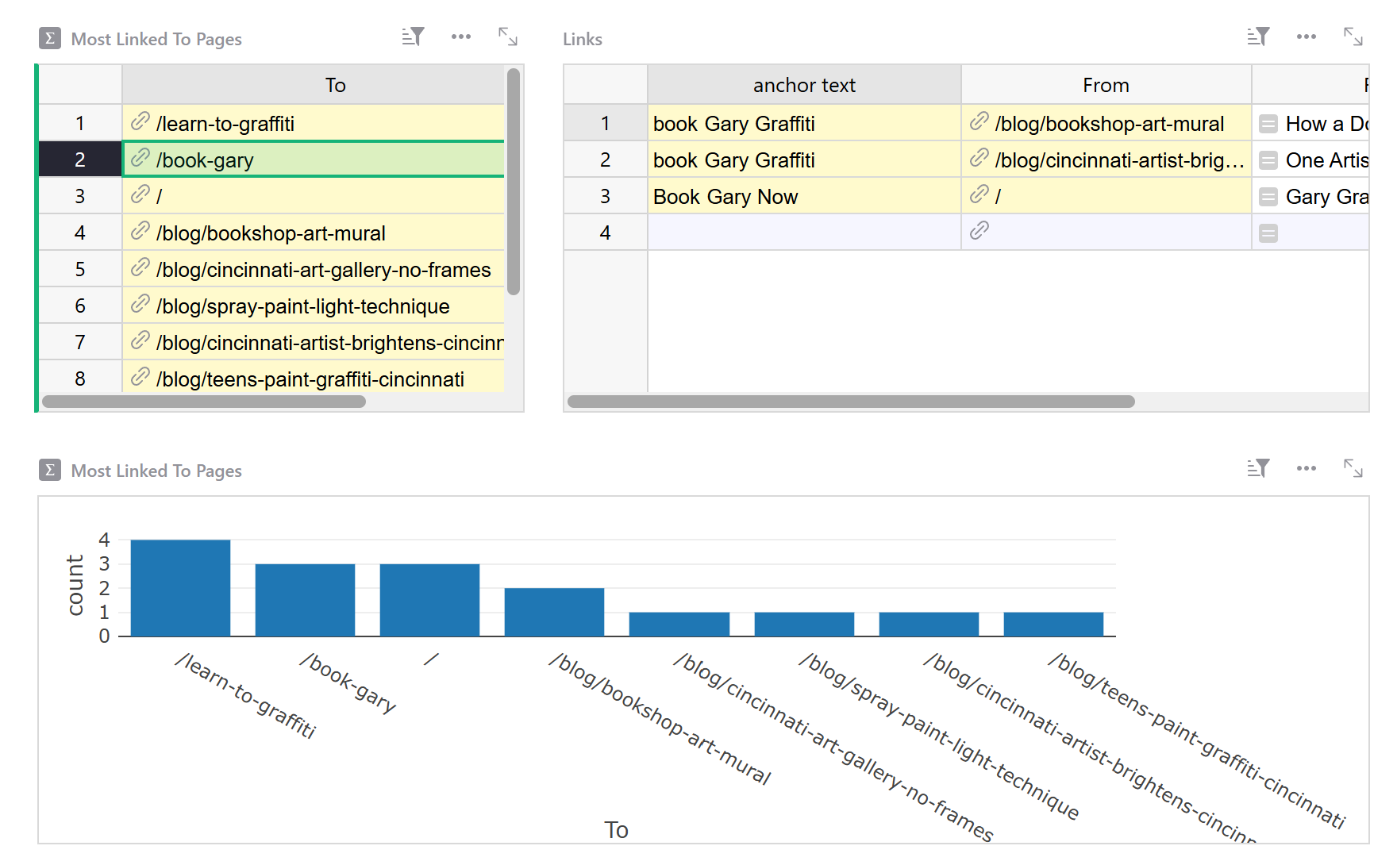Open sort and filter for top Most Linked table

(413, 37)
